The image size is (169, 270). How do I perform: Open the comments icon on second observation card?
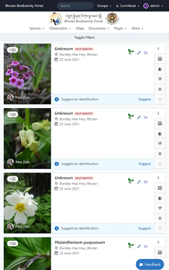tap(160, 164)
